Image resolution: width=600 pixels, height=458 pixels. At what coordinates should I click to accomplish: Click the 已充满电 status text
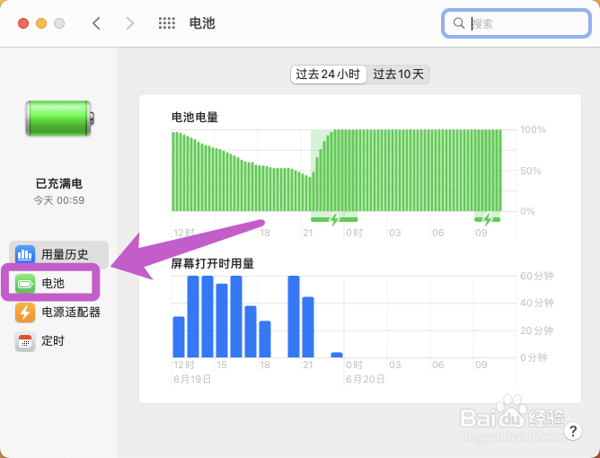point(59,184)
